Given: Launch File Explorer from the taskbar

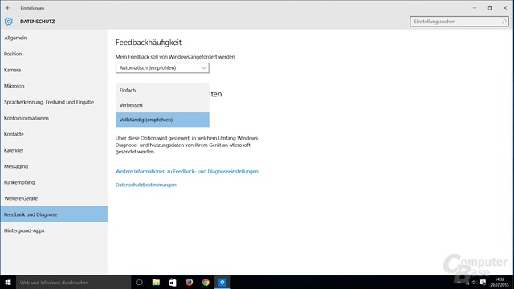Looking at the screenshot, I should click(x=156, y=282).
